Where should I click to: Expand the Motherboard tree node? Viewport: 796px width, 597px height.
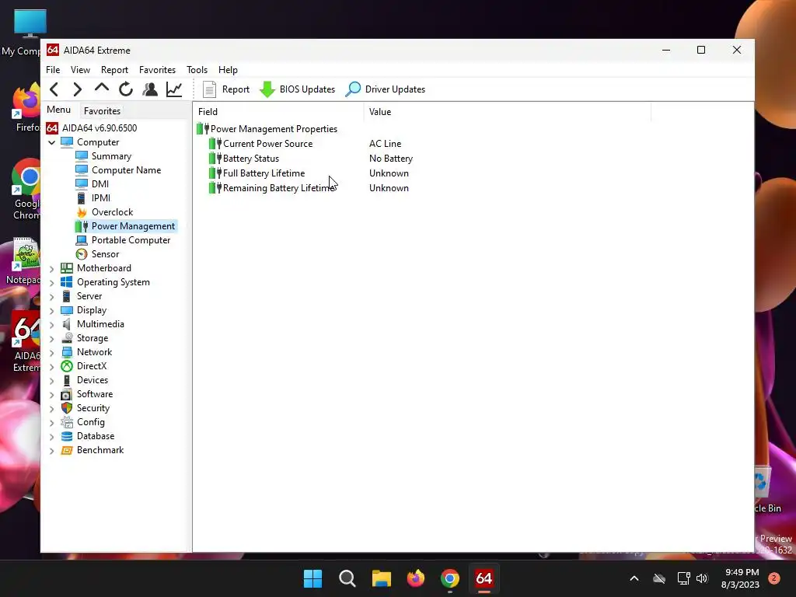52,268
